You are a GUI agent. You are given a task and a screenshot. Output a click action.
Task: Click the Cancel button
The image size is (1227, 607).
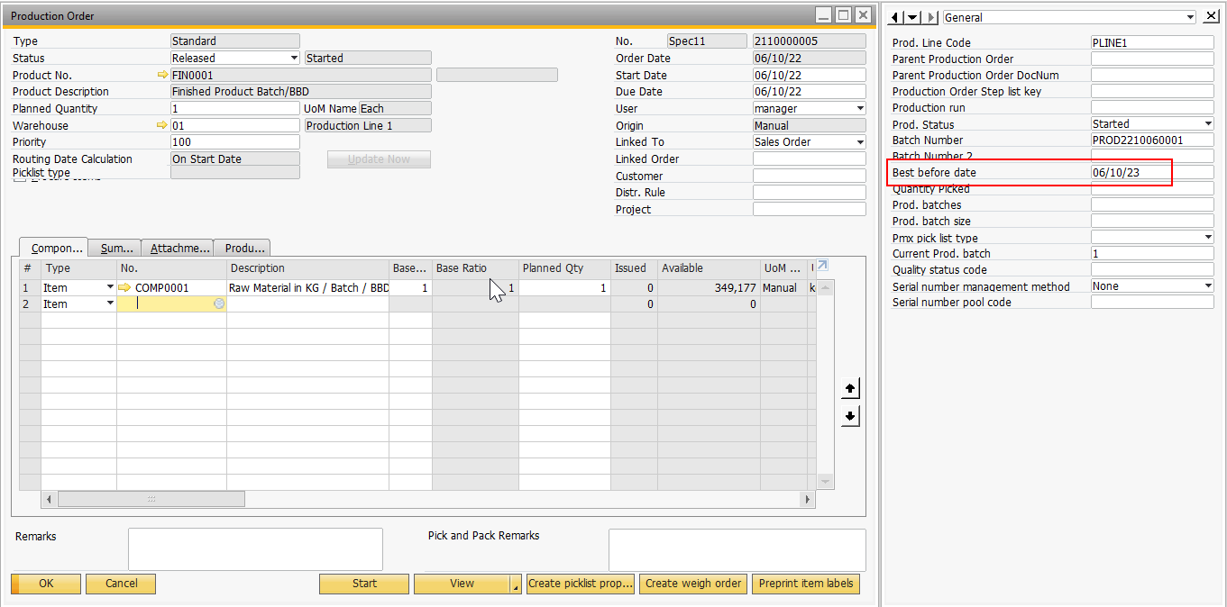click(121, 584)
